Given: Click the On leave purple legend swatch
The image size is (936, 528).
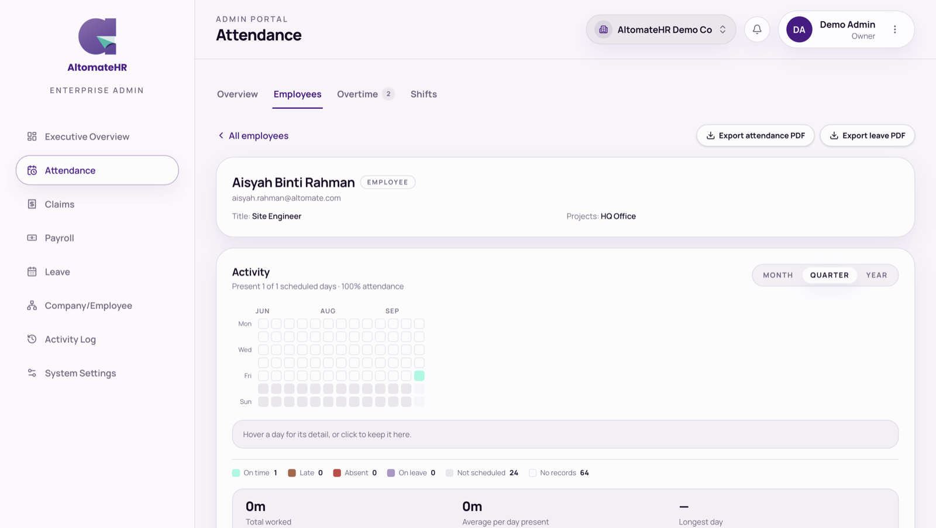Looking at the screenshot, I should click(391, 473).
